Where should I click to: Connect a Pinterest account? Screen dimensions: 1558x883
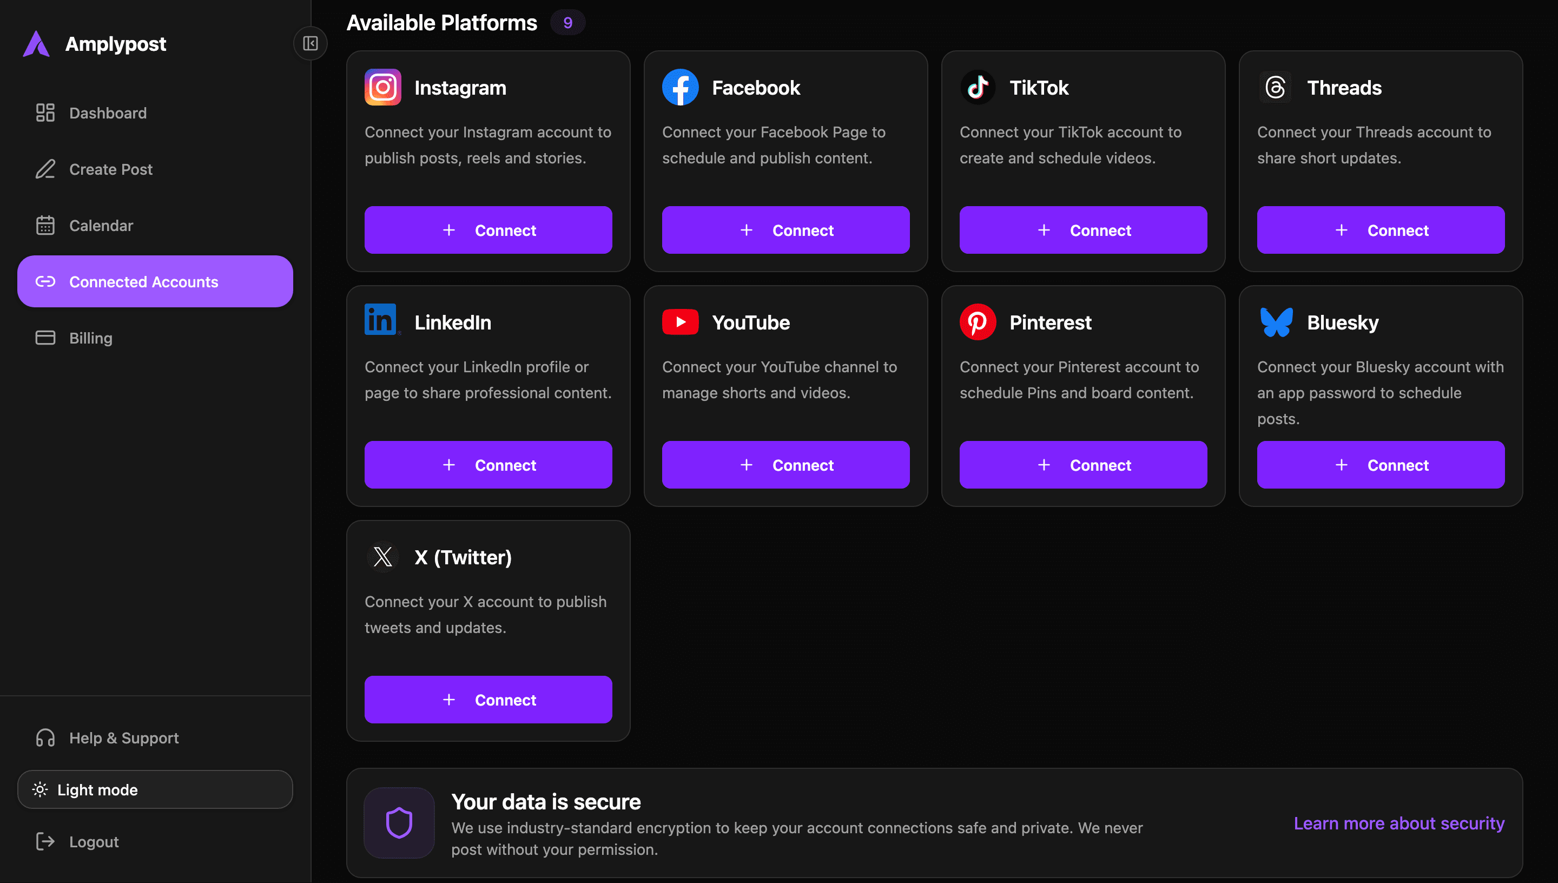click(x=1084, y=465)
